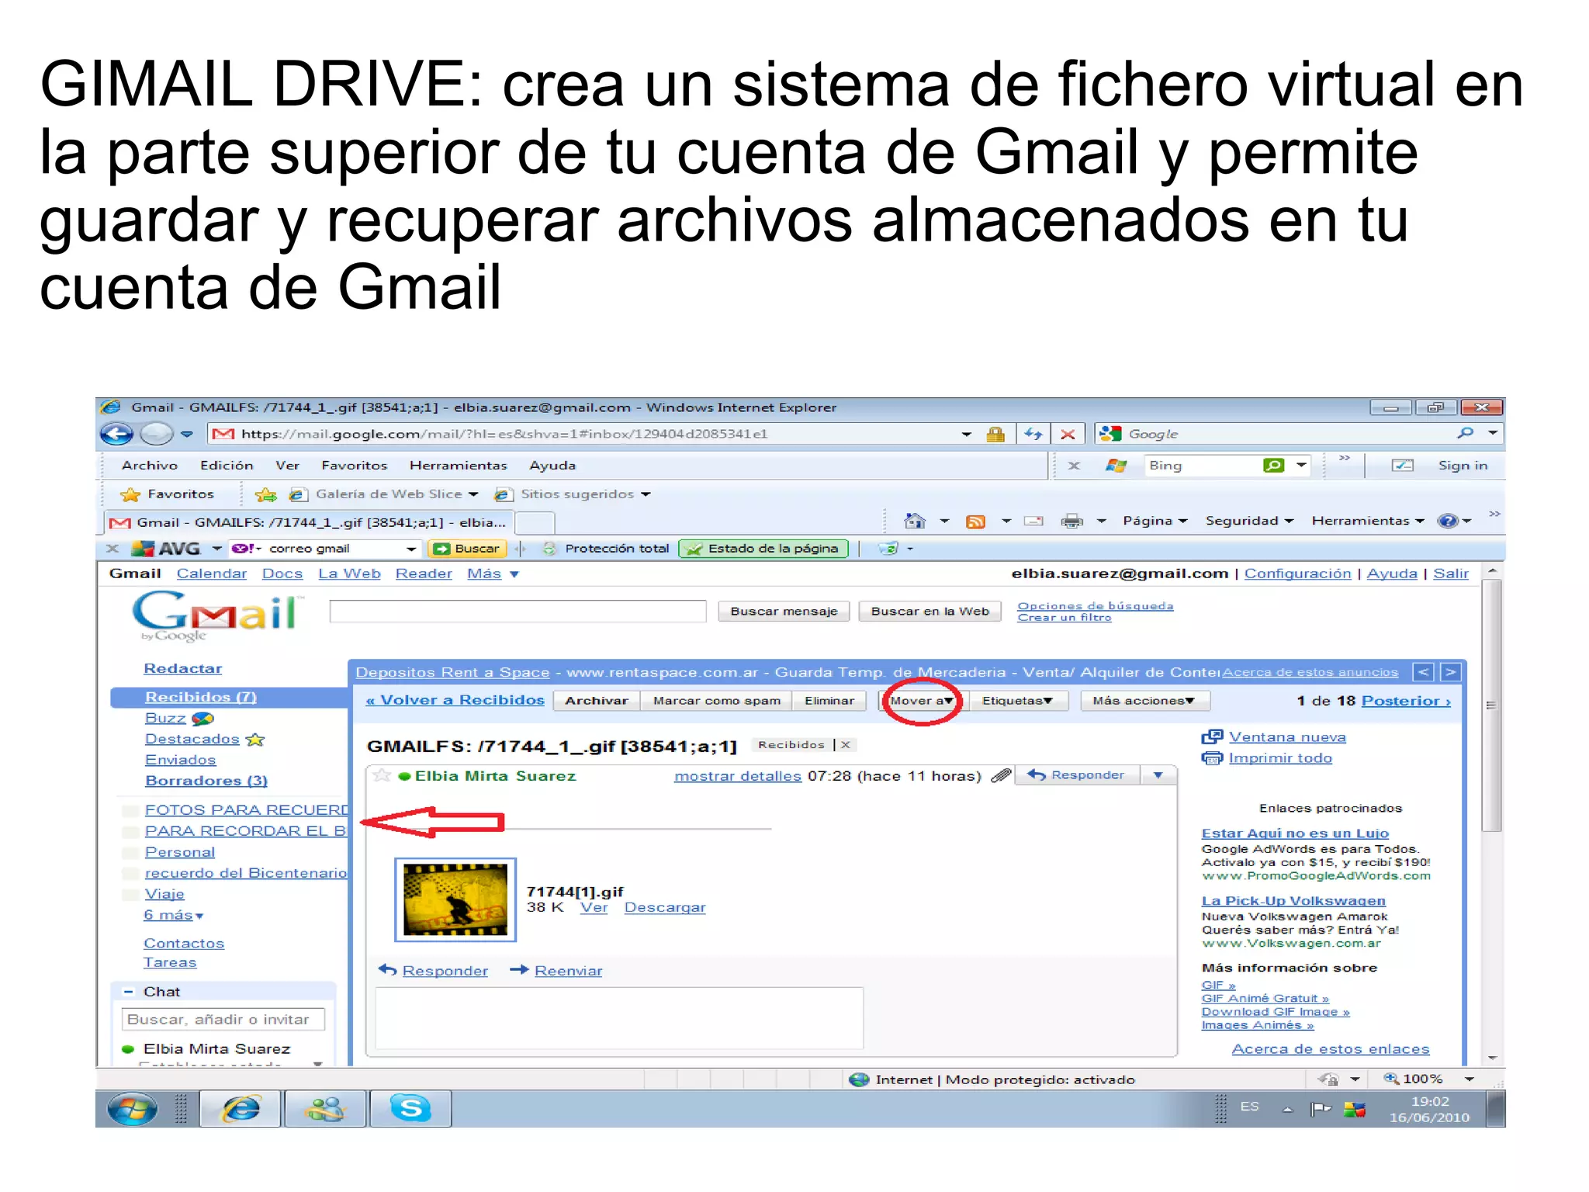Click the Stop loading red X icon
The image size is (1589, 1192).
1068,435
